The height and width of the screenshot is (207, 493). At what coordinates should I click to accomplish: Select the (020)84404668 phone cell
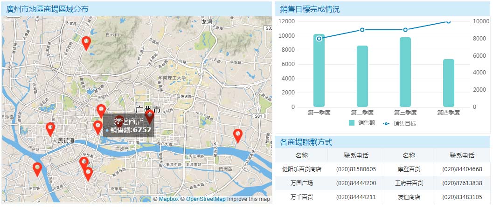pos(462,169)
